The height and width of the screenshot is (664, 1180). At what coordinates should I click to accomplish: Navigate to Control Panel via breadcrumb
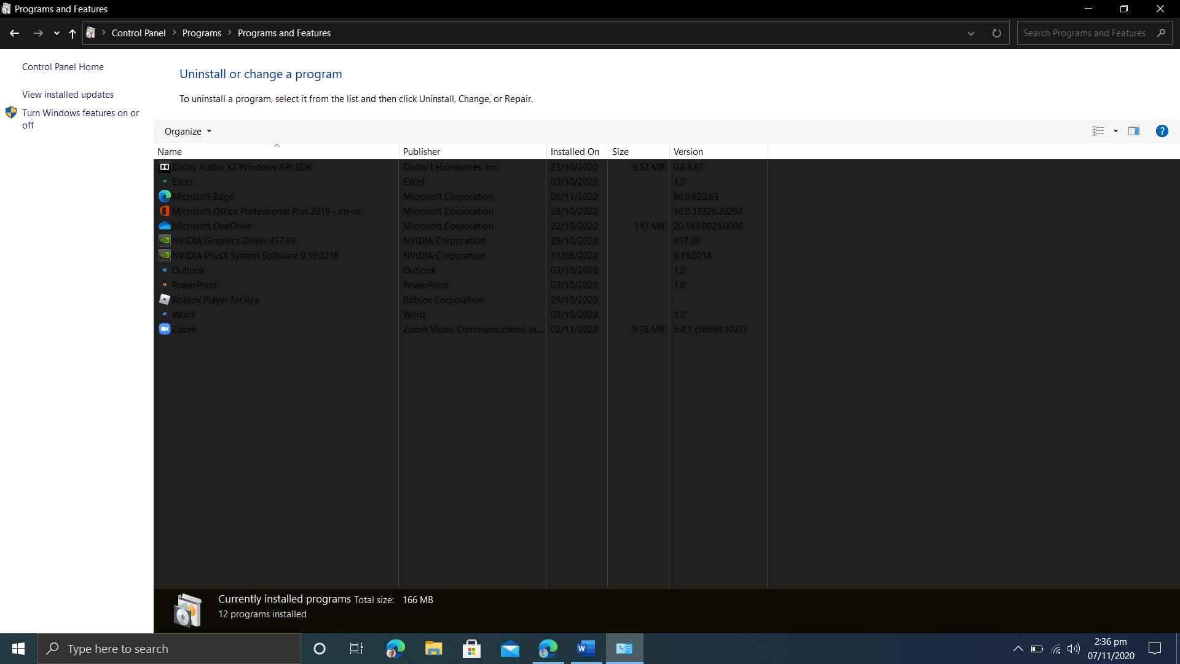pos(138,33)
